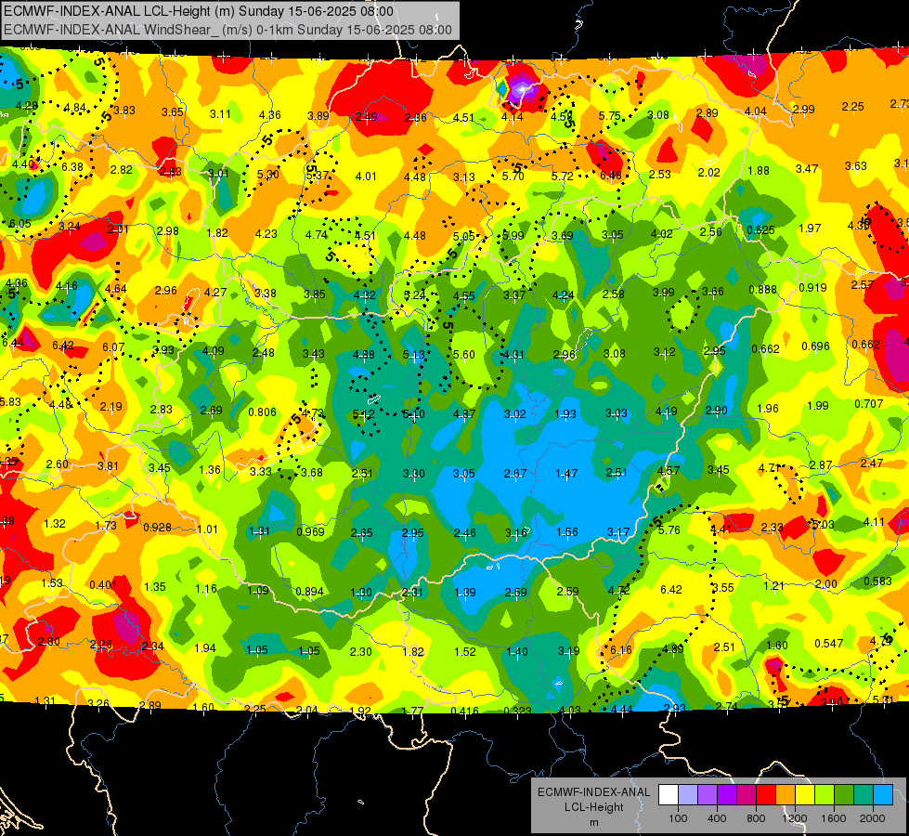Click the wind shear value 5.76
The width and height of the screenshot is (909, 836).
669,529
